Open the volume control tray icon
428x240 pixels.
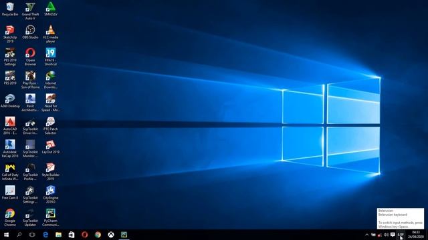click(387, 235)
